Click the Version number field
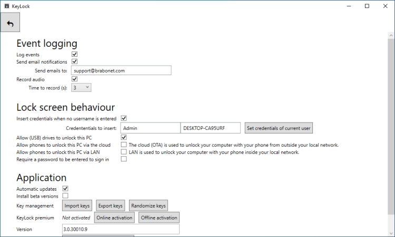395x237 pixels. pos(121,229)
